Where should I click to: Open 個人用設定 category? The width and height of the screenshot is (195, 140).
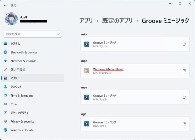click(x=33, y=69)
